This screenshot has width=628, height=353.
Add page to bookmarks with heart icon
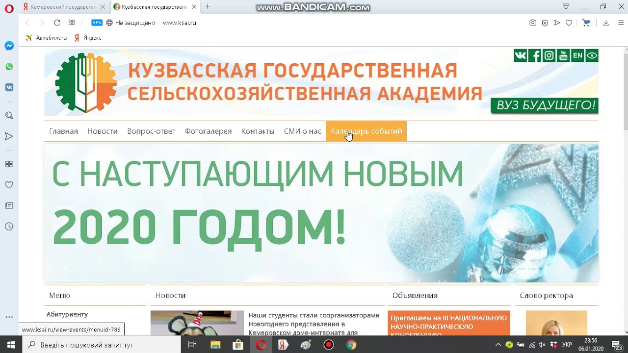569,23
